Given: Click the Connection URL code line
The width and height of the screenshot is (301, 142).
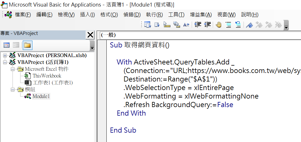Looking at the screenshot, I should pos(212,71).
